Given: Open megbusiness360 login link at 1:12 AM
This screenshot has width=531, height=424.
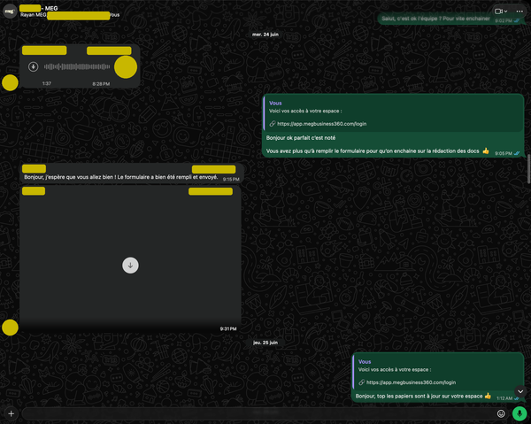Looking at the screenshot, I should (411, 382).
